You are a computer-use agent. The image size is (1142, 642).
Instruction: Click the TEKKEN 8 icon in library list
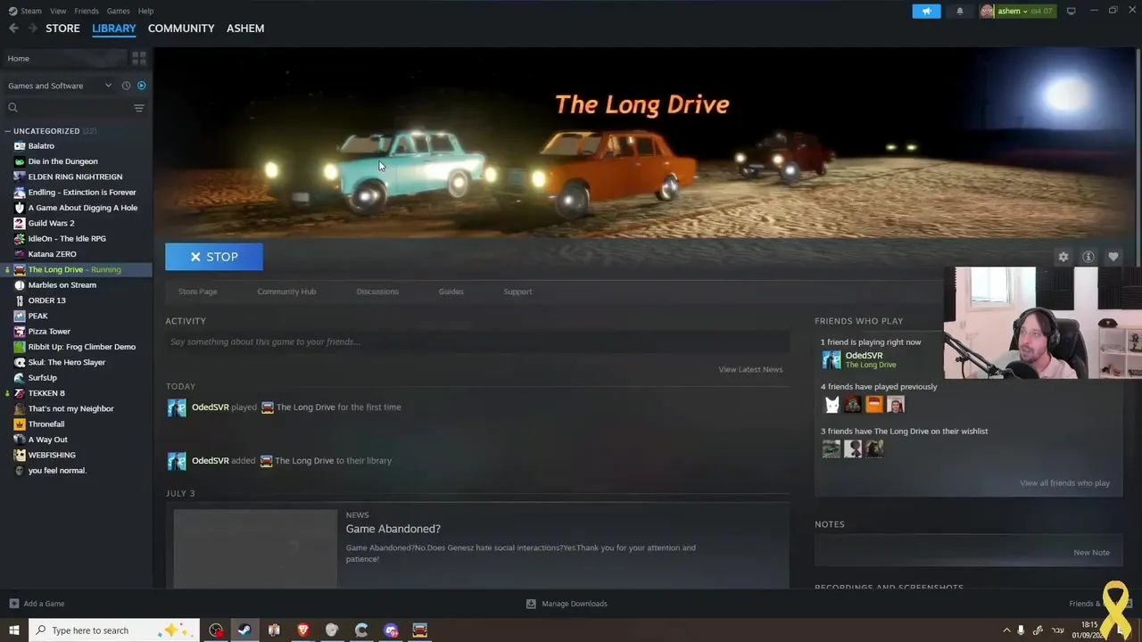20,393
